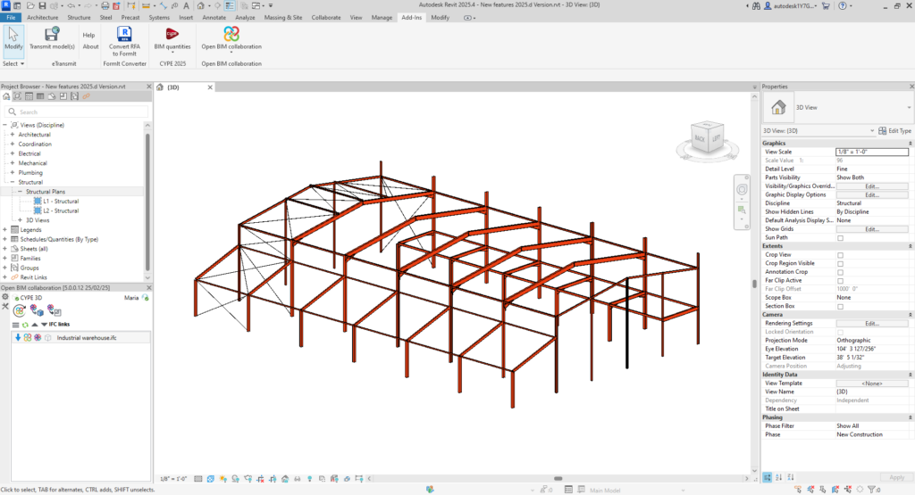Click the Edit Type button
Viewport: 915px width, 495px height.
coord(894,131)
